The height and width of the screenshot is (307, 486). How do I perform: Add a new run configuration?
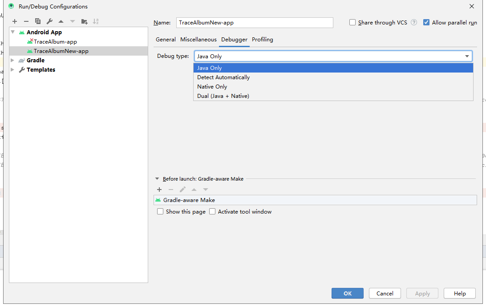14,21
